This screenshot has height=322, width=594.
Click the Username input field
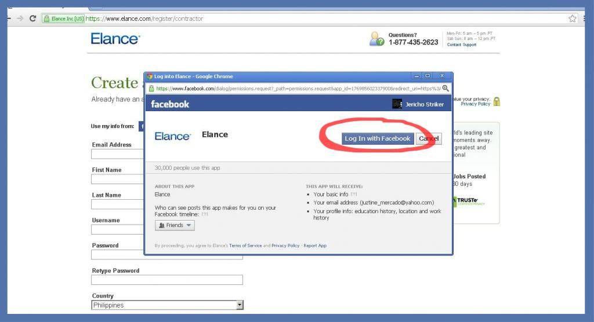117,230
